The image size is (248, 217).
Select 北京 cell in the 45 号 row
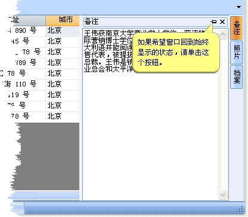[63, 42]
